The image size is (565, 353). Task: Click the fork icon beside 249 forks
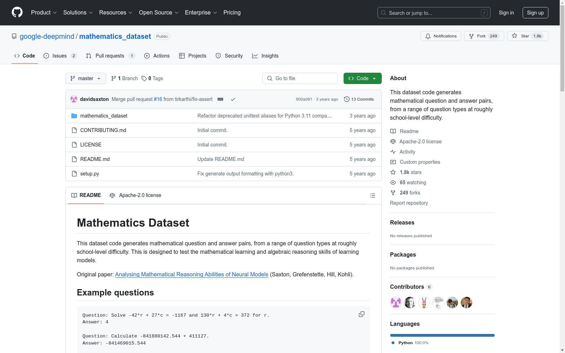393,193
